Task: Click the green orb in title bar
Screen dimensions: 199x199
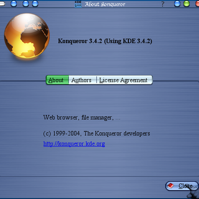Action: (x=187, y=3)
